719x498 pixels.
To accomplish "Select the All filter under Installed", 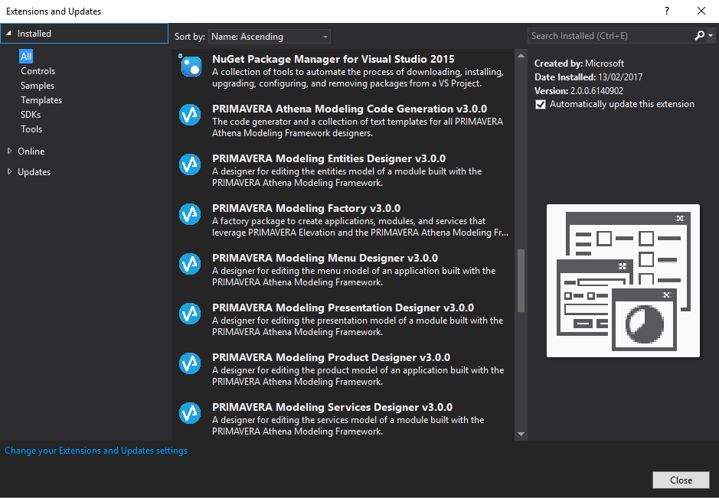I will [x=26, y=57].
